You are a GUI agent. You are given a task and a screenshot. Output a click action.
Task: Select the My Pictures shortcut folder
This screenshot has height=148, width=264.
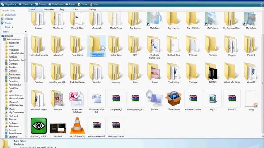212,20
